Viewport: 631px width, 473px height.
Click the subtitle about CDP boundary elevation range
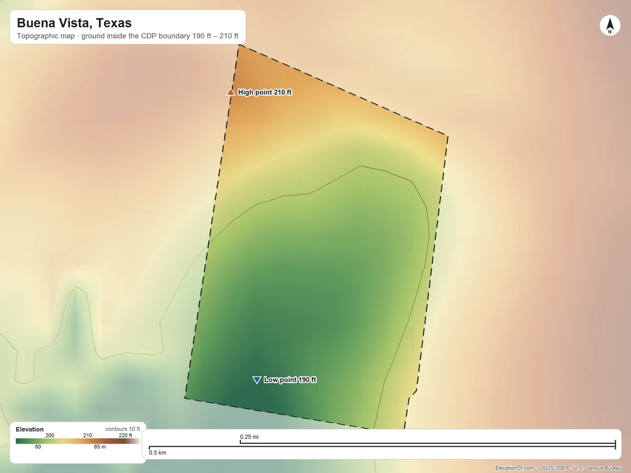(x=128, y=37)
